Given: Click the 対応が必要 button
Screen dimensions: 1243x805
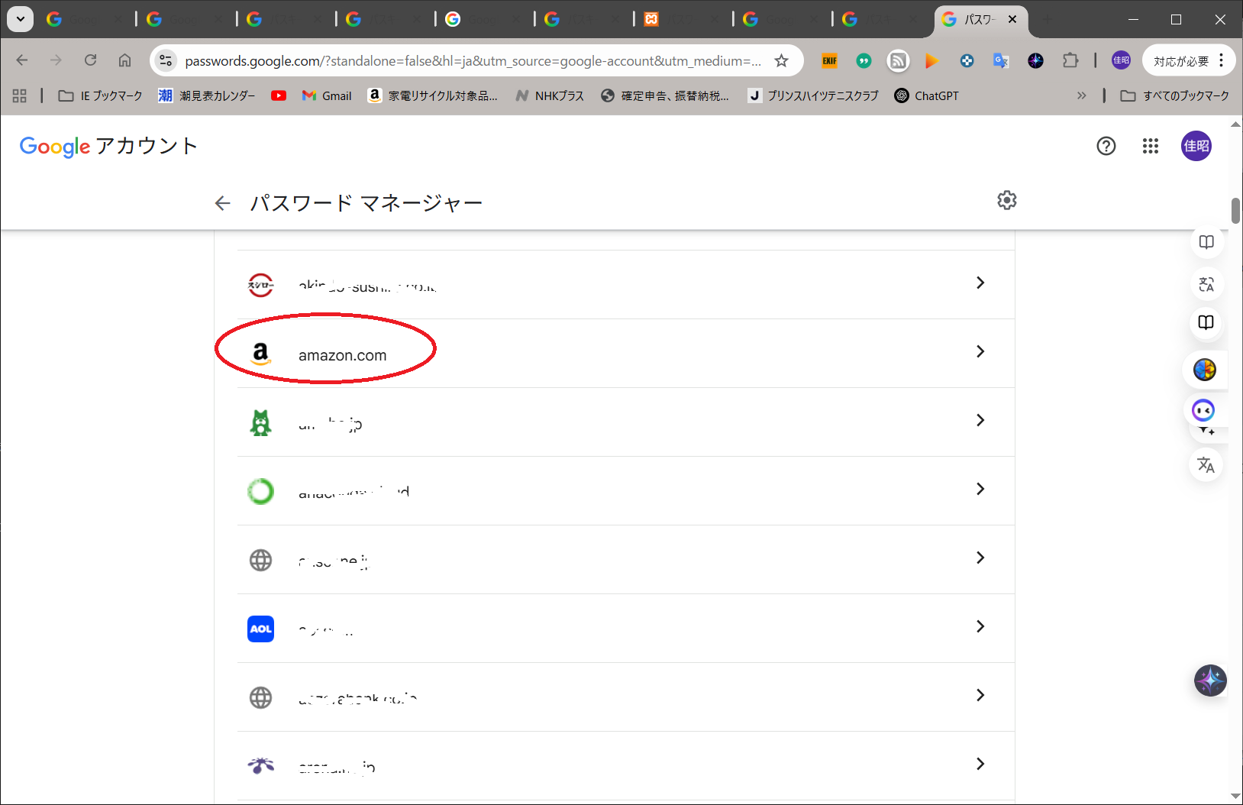Looking at the screenshot, I should pyautogui.click(x=1180, y=61).
